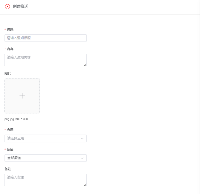Open the 渠道 dropdown showing 全部渠道
200x194 pixels.
(45, 158)
